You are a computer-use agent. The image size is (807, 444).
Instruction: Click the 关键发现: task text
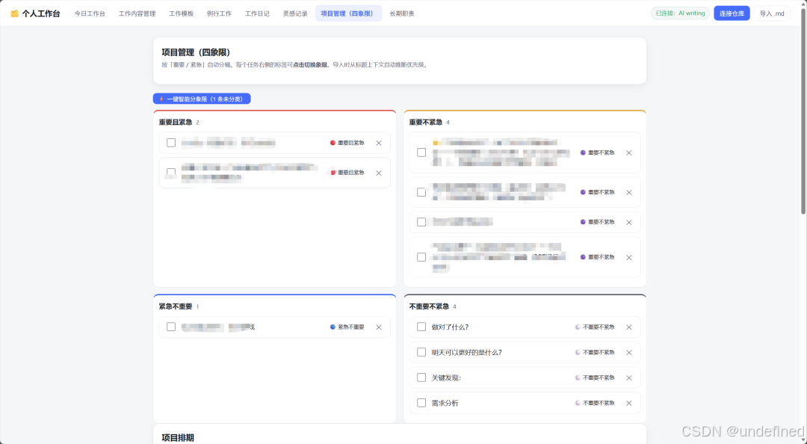click(x=446, y=377)
